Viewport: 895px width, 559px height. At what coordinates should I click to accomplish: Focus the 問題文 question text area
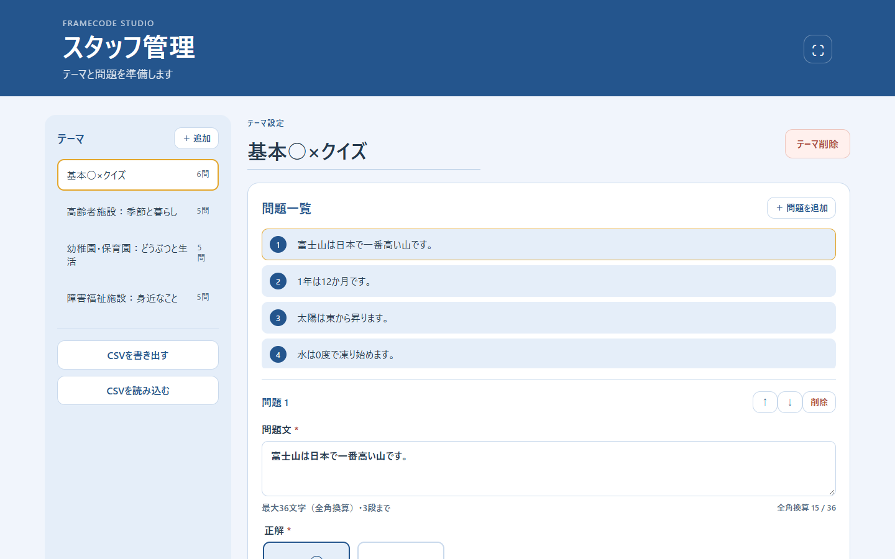549,468
